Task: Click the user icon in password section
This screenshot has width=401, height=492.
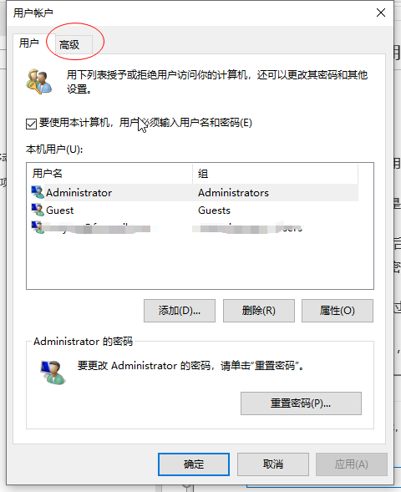Action: pos(53,373)
